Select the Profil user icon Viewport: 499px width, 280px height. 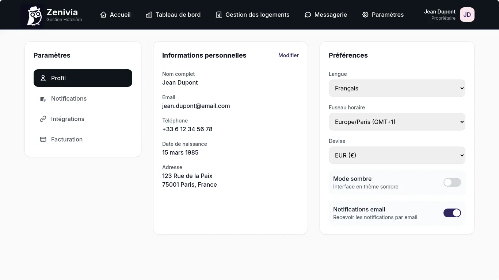[x=43, y=78]
